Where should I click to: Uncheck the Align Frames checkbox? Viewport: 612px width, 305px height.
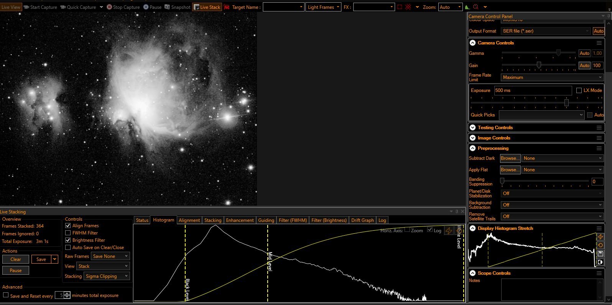68,226
